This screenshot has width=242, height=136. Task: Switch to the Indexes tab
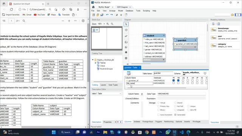click(x=137, y=122)
